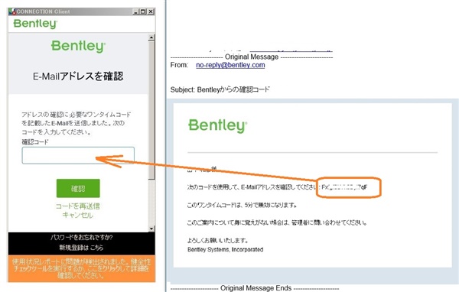
Task: Close the CONNECTION Client window
Action: [x=151, y=11]
